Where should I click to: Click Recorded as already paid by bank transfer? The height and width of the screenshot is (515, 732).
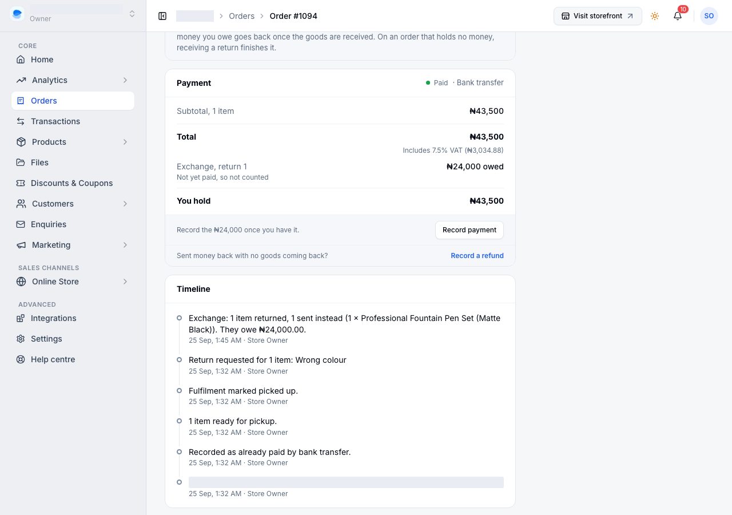(269, 452)
